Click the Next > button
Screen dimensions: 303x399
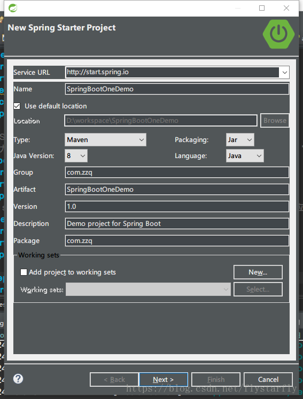coord(164,379)
